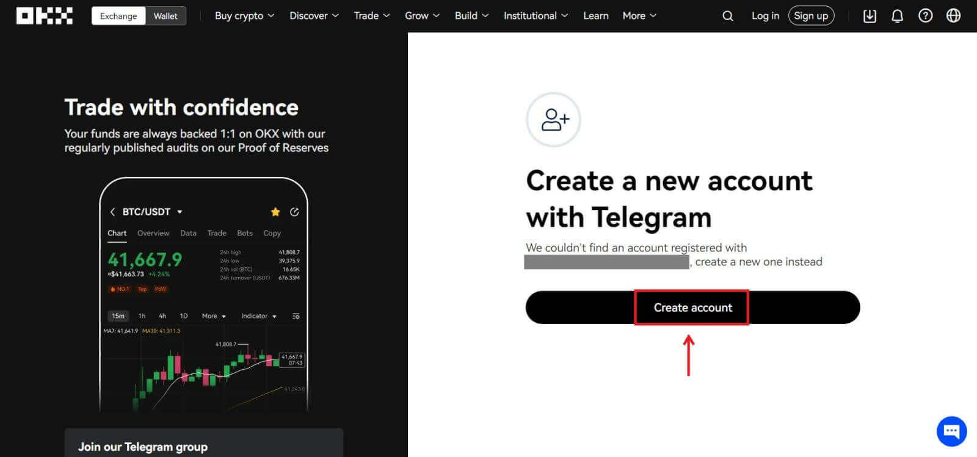The image size is (977, 457).
Task: Open the chat support bubble
Action: click(951, 431)
